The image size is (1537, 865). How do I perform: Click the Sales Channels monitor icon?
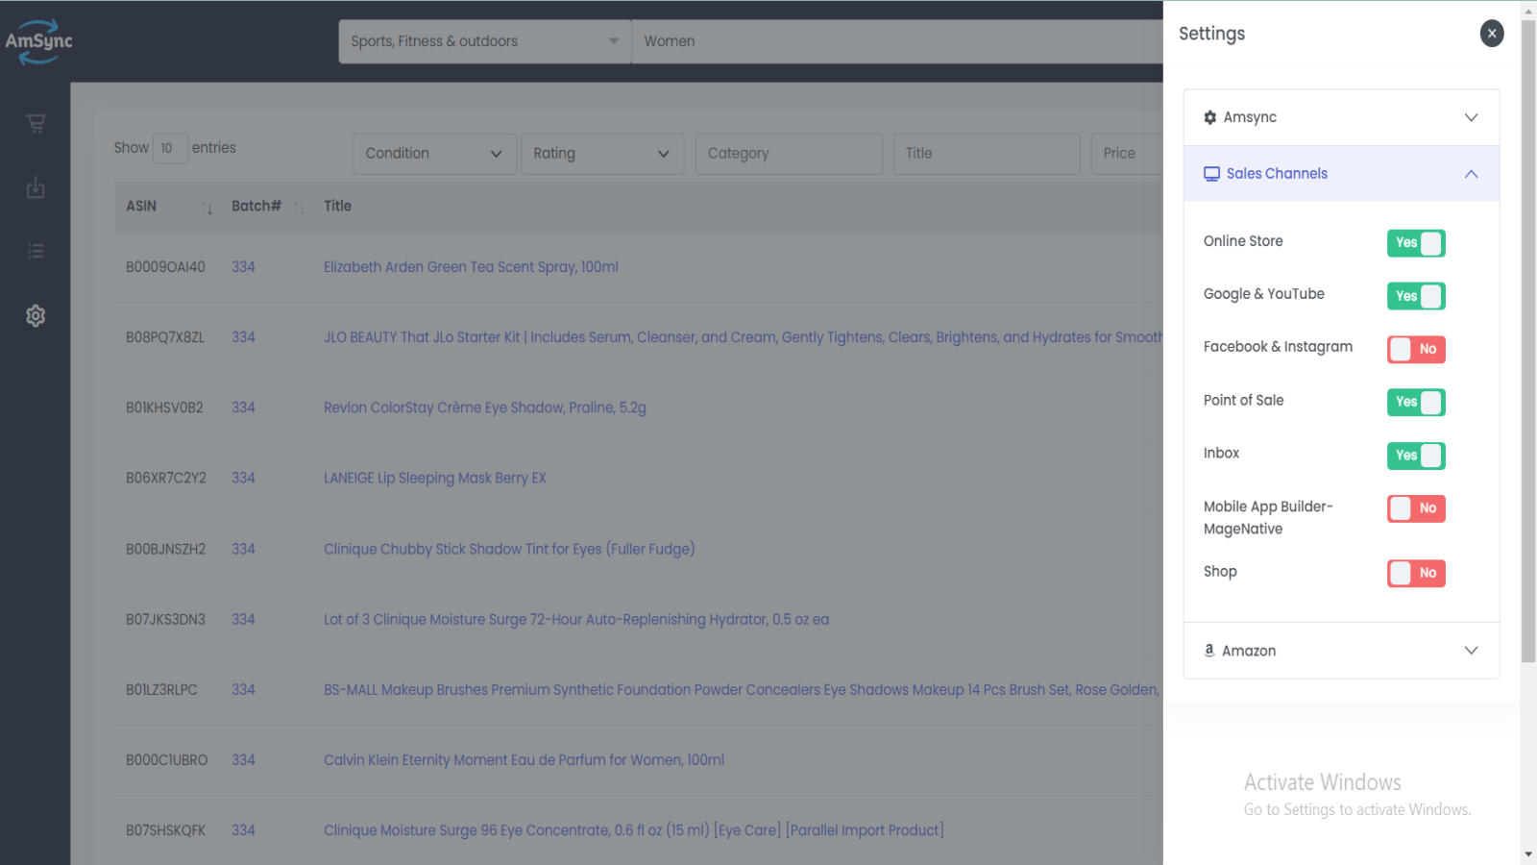[1212, 174]
